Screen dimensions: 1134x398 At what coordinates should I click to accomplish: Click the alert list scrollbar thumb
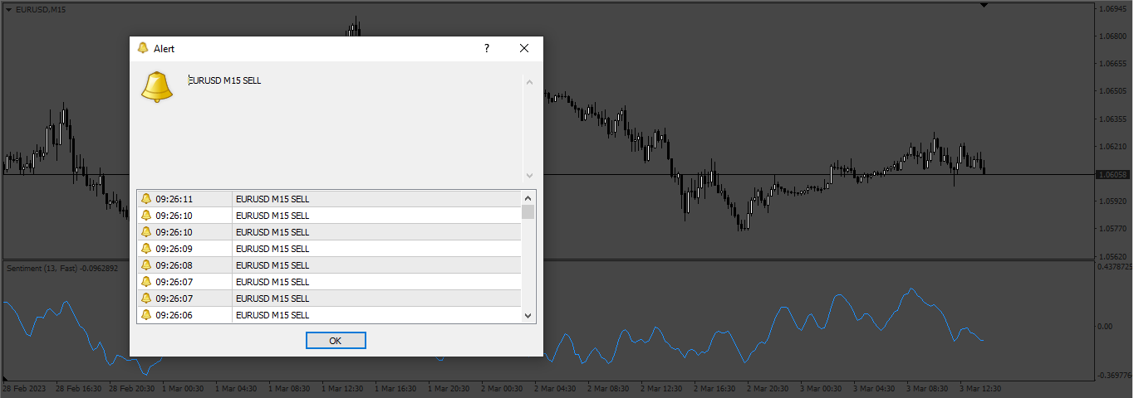tap(528, 211)
